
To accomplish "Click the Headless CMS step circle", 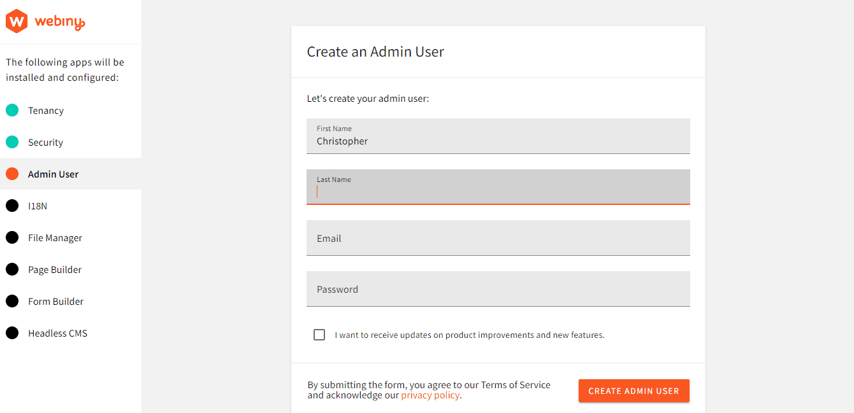I will click(x=11, y=333).
